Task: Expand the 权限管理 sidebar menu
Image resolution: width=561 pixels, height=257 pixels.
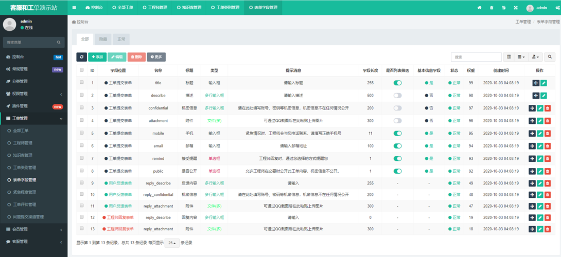Action: coord(33,94)
